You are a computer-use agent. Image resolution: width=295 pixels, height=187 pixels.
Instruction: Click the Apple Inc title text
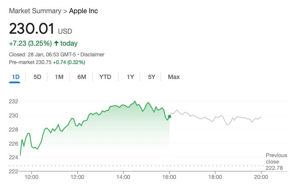point(83,11)
